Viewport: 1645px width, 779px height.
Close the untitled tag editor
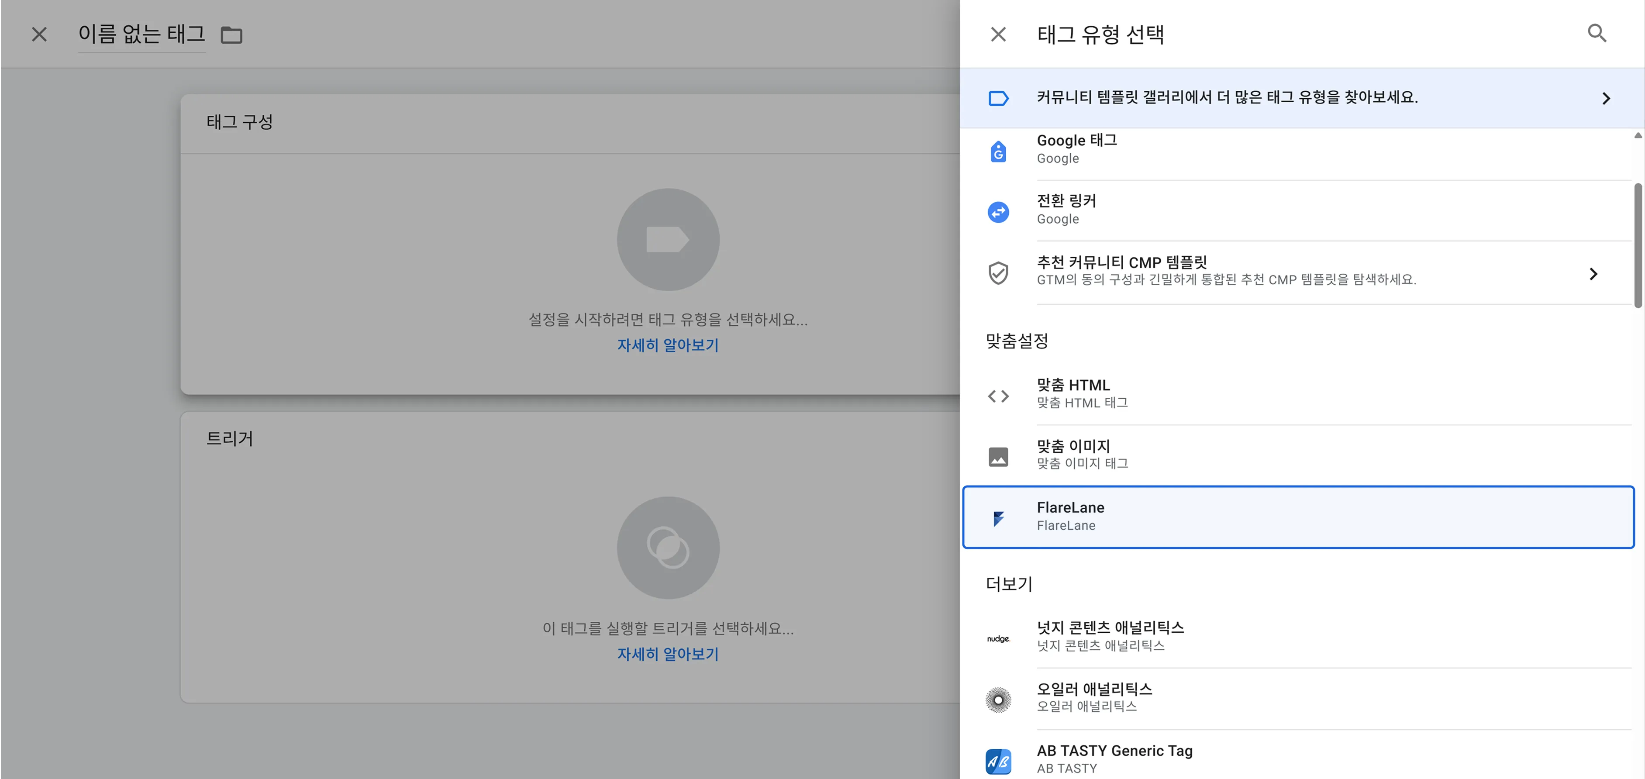click(40, 34)
